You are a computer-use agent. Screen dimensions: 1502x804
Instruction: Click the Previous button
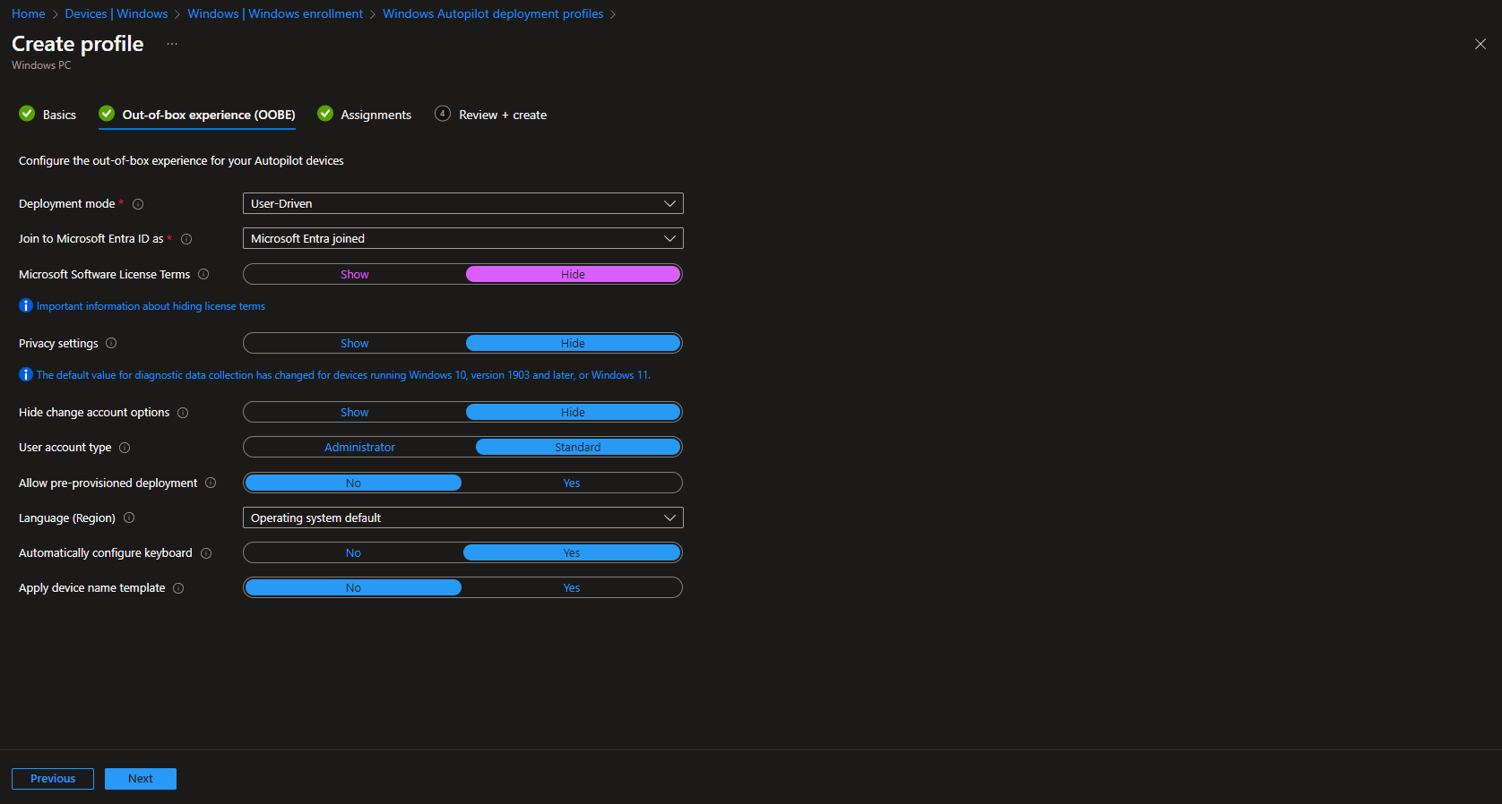tap(53, 779)
